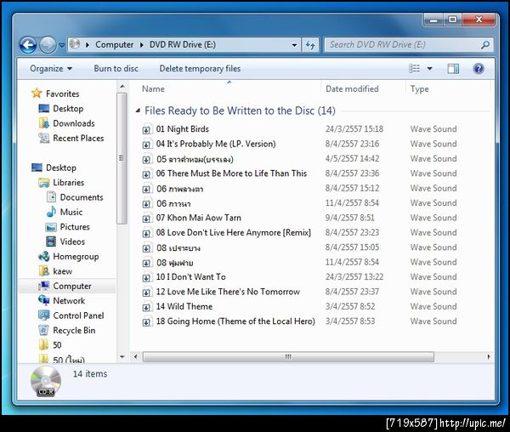Click Burn to disc

(116, 69)
